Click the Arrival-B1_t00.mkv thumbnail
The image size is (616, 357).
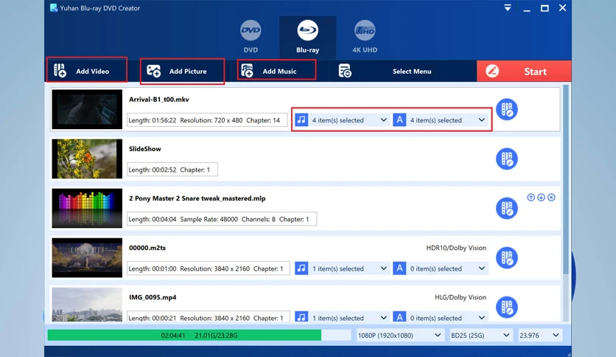click(87, 109)
